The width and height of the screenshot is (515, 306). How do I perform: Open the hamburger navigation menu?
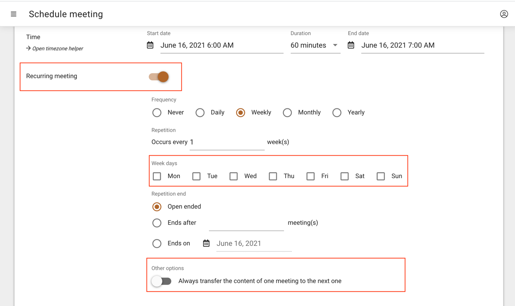[13, 14]
